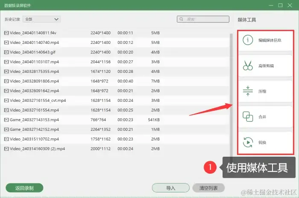Select the 转换 tool label
299x198 pixels.
(x=262, y=143)
